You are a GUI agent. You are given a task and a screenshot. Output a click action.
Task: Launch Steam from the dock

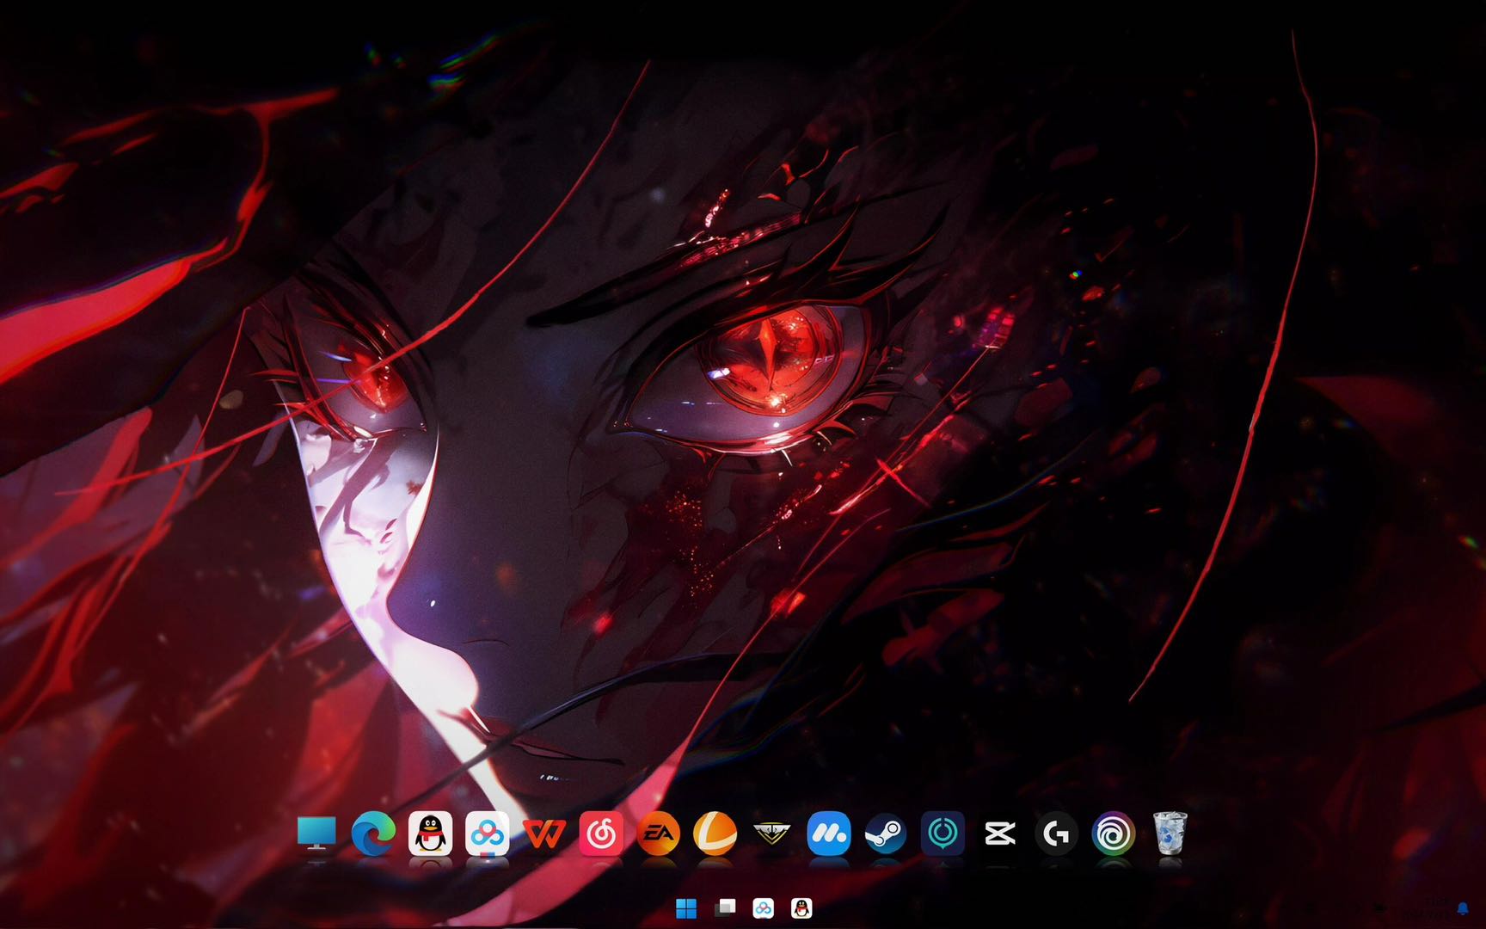click(886, 833)
